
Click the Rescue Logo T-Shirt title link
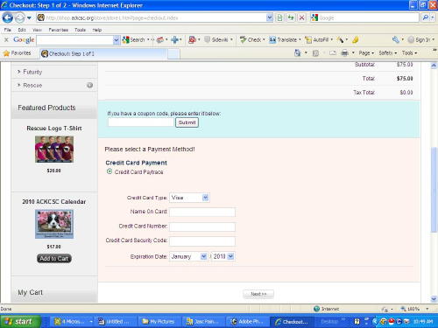[54, 129]
